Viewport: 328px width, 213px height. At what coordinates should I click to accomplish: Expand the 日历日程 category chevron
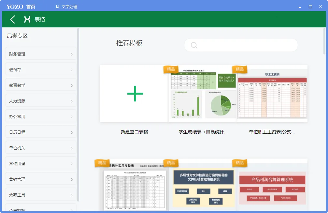pos(72,132)
